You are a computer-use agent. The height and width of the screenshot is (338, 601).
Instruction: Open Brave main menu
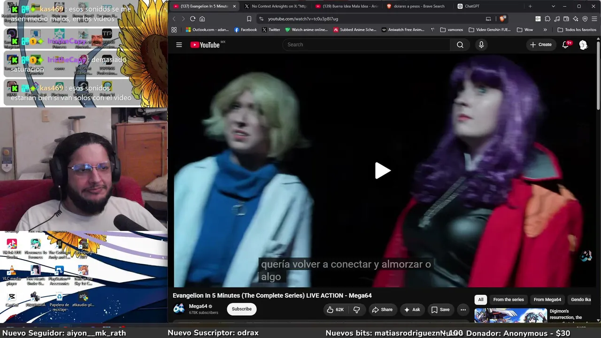tap(594, 19)
